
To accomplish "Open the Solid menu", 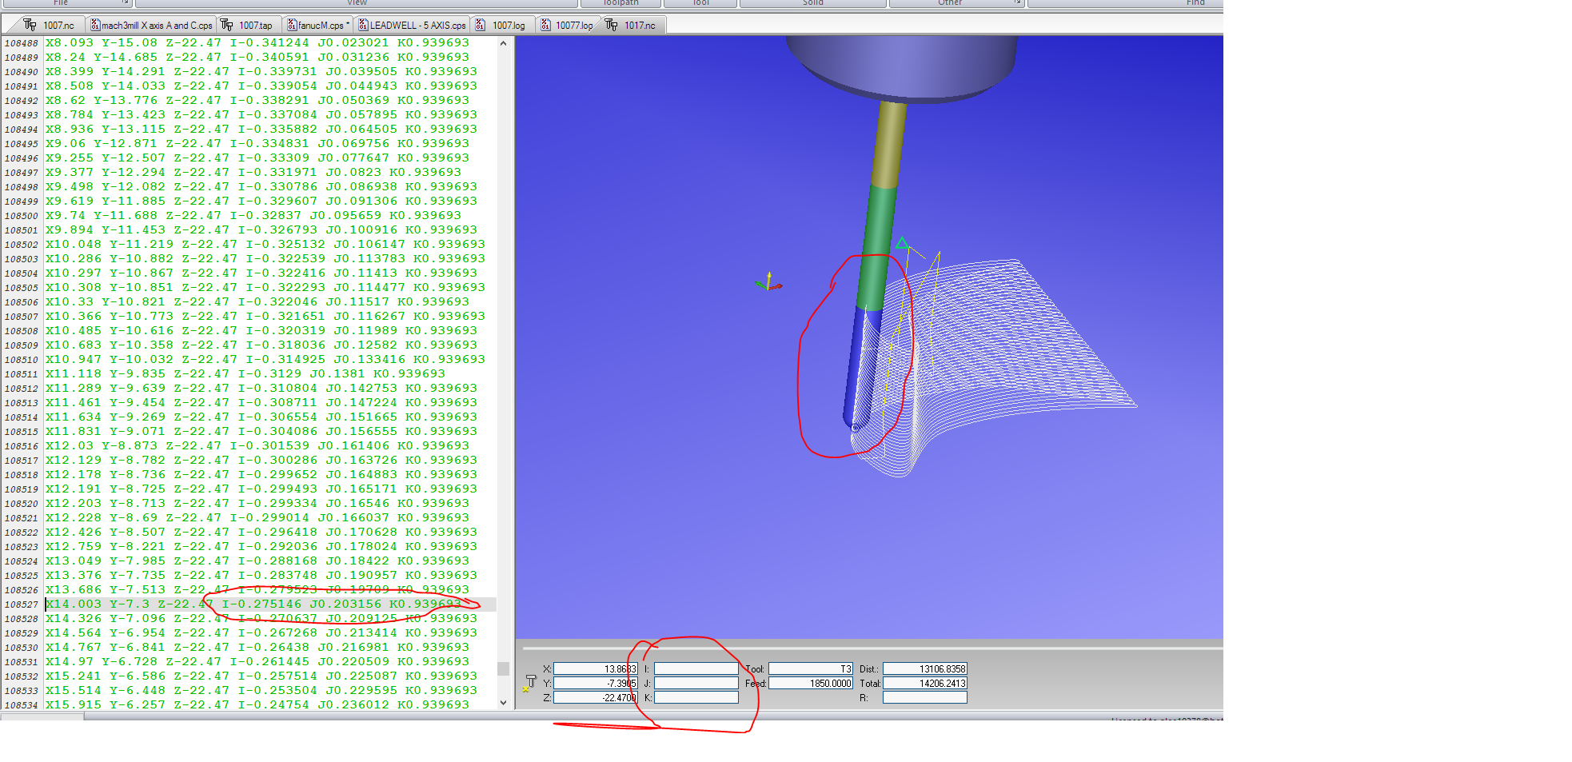I will [812, 2].
